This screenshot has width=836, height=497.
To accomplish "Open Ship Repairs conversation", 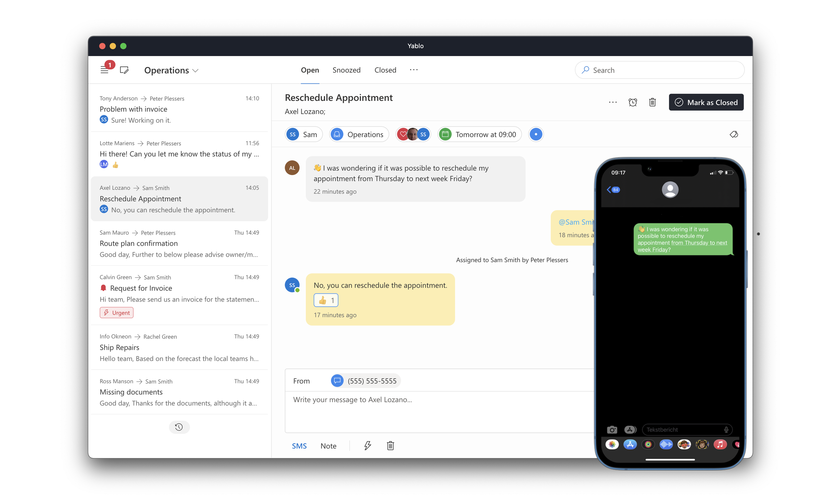I will click(179, 347).
